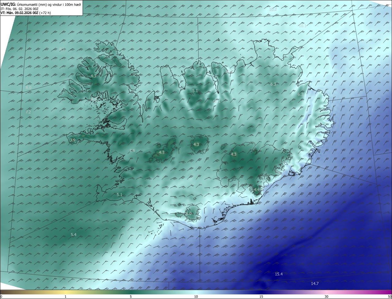This screenshot has width=392, height=299.
Task: Click the 5.4 value label over the ocean
Action: [73, 235]
